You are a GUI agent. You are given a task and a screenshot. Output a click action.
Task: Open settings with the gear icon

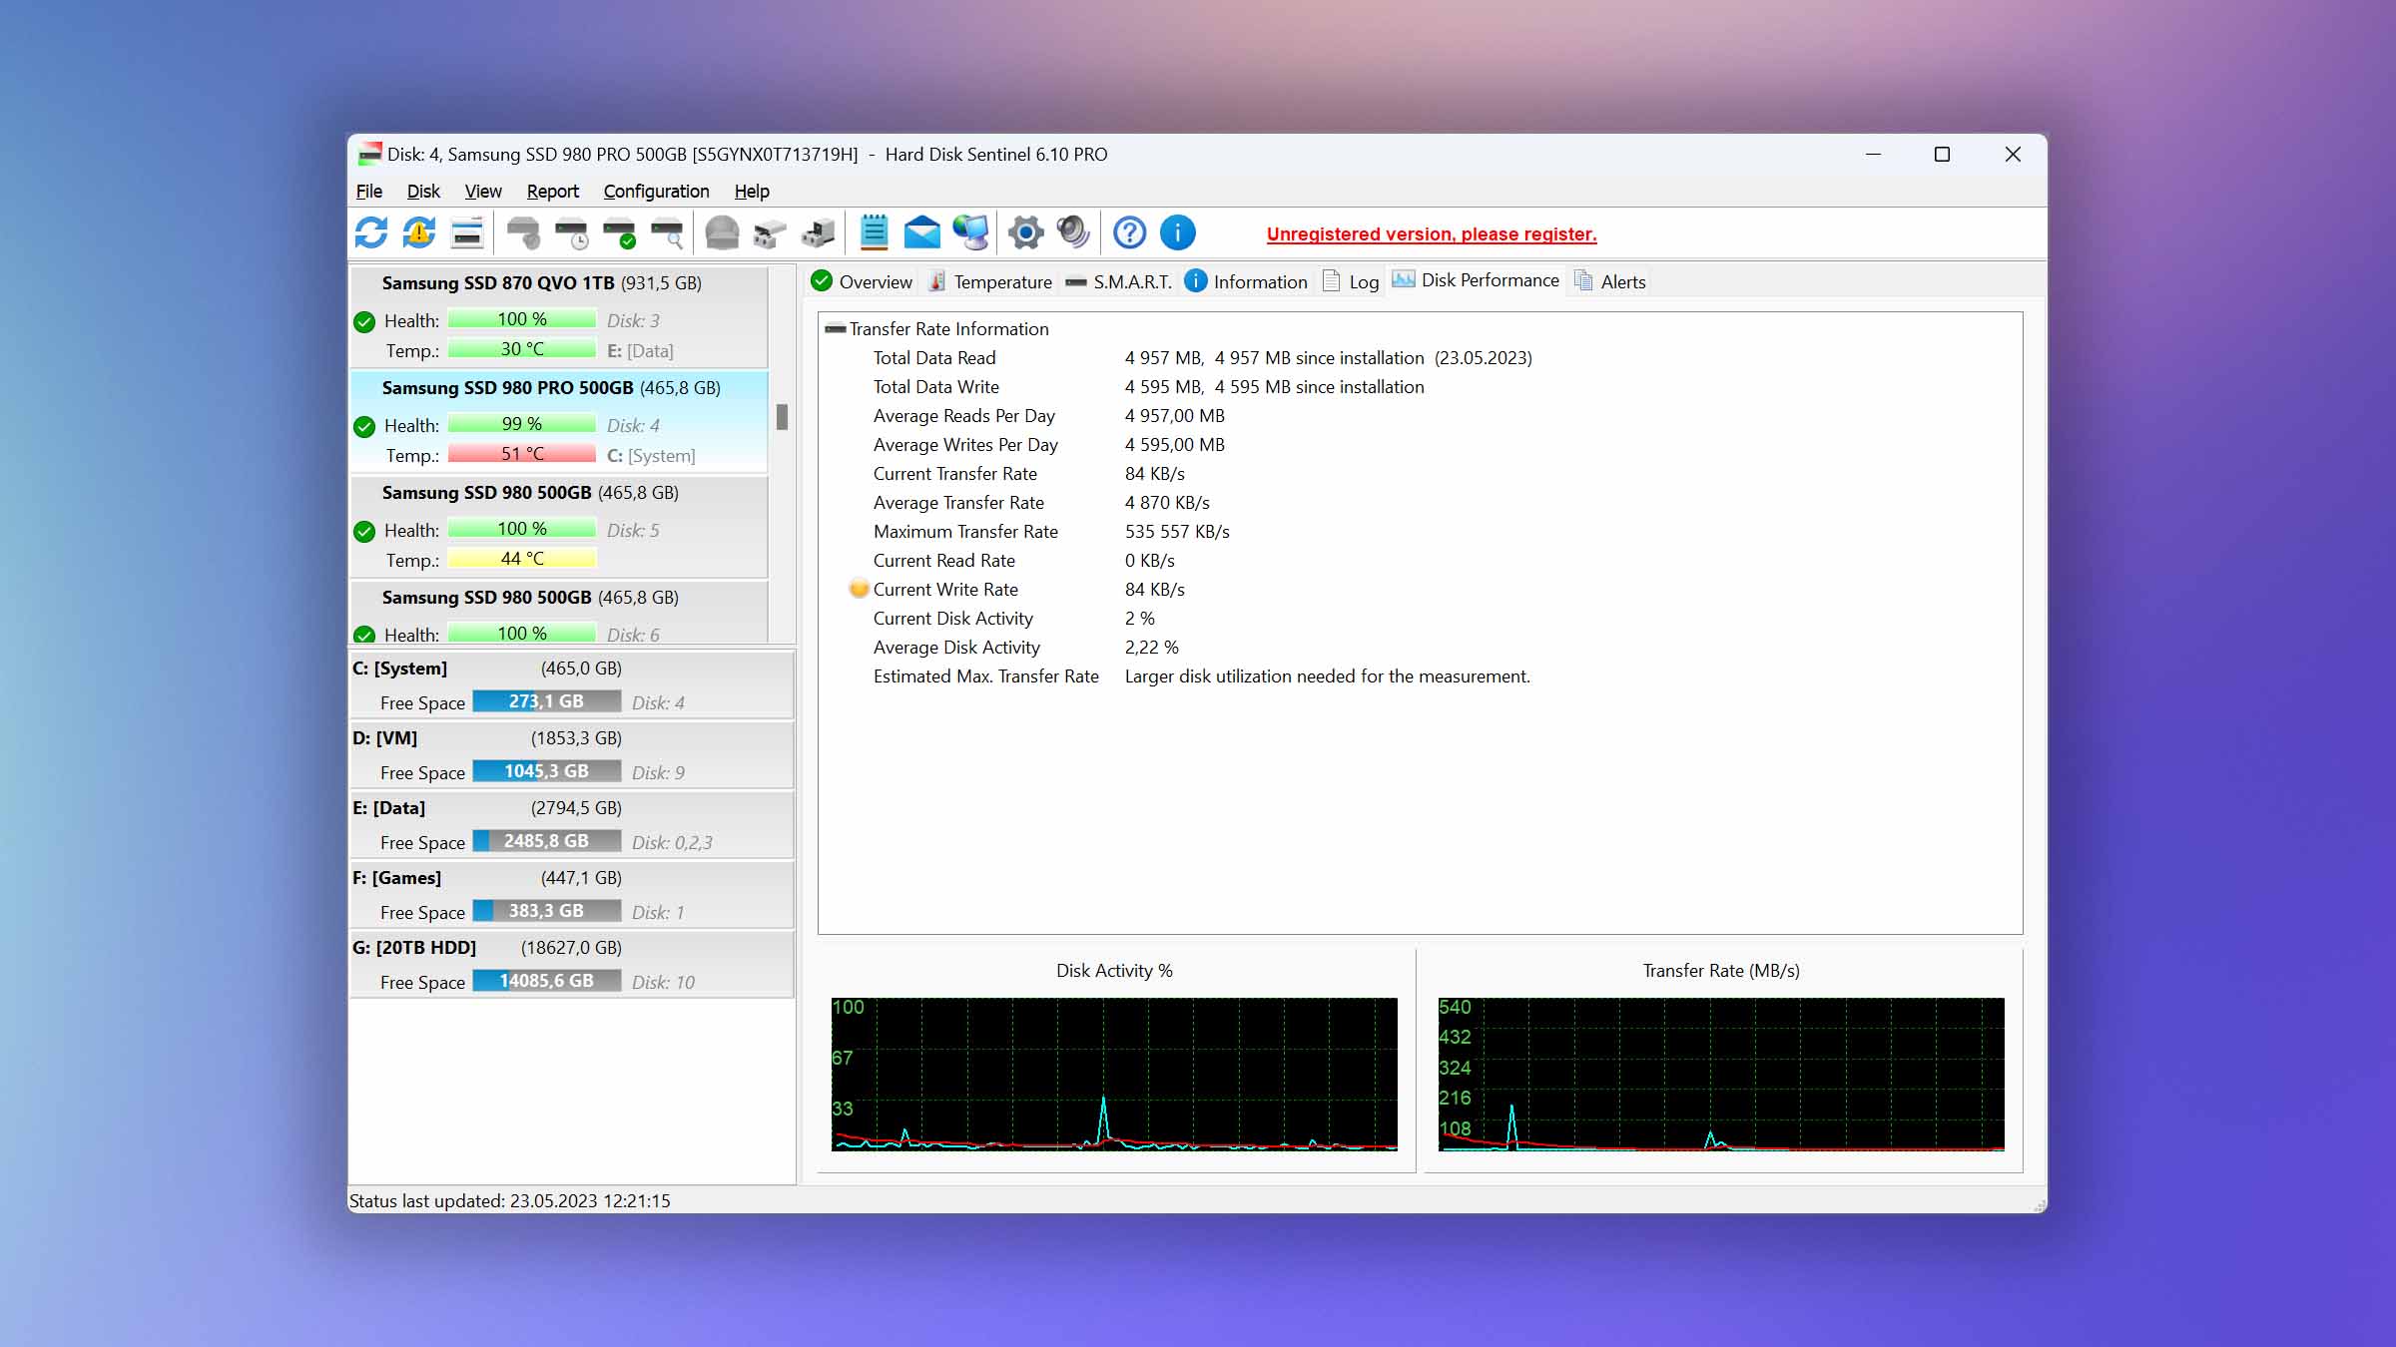[1025, 233]
